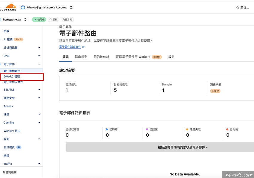Screen dimensions: 254x178
Task: Open the account switcher chevron
Action: pos(71,7)
